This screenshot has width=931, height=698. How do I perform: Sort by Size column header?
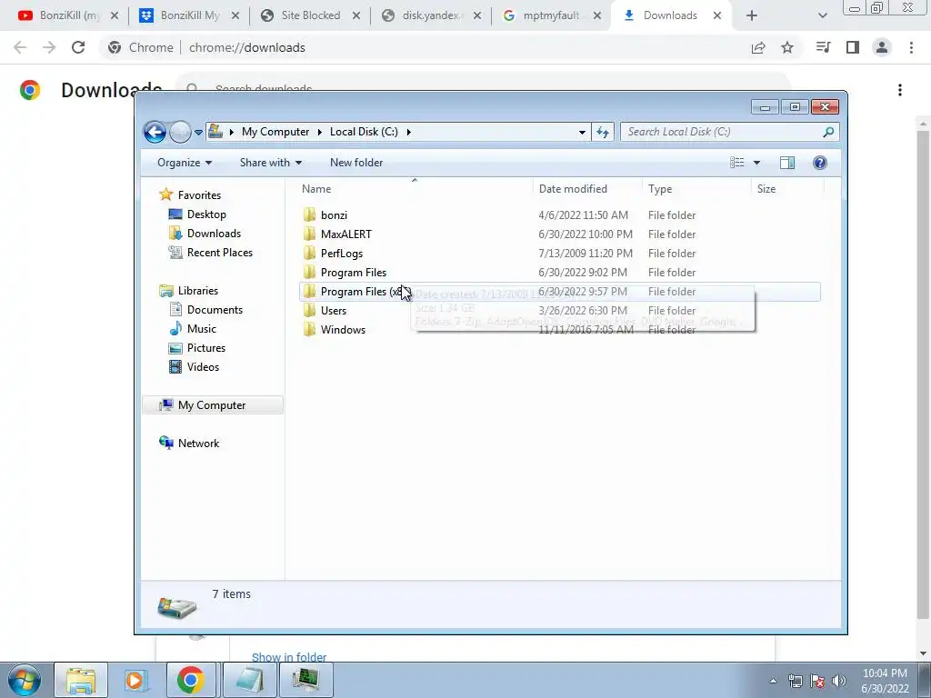coord(766,189)
